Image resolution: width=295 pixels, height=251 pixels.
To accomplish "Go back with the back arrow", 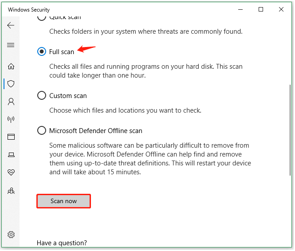I will [11, 25].
